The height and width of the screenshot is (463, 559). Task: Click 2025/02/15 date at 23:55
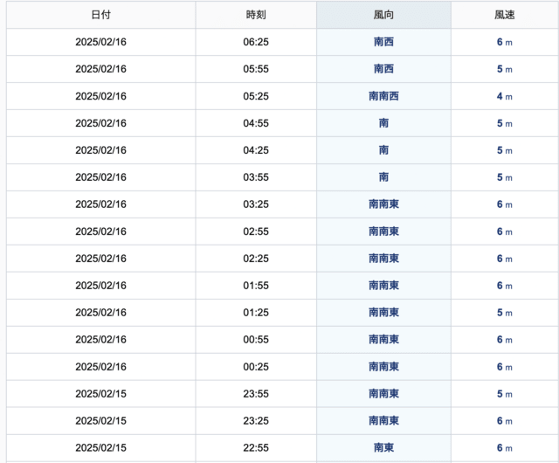pos(101,394)
